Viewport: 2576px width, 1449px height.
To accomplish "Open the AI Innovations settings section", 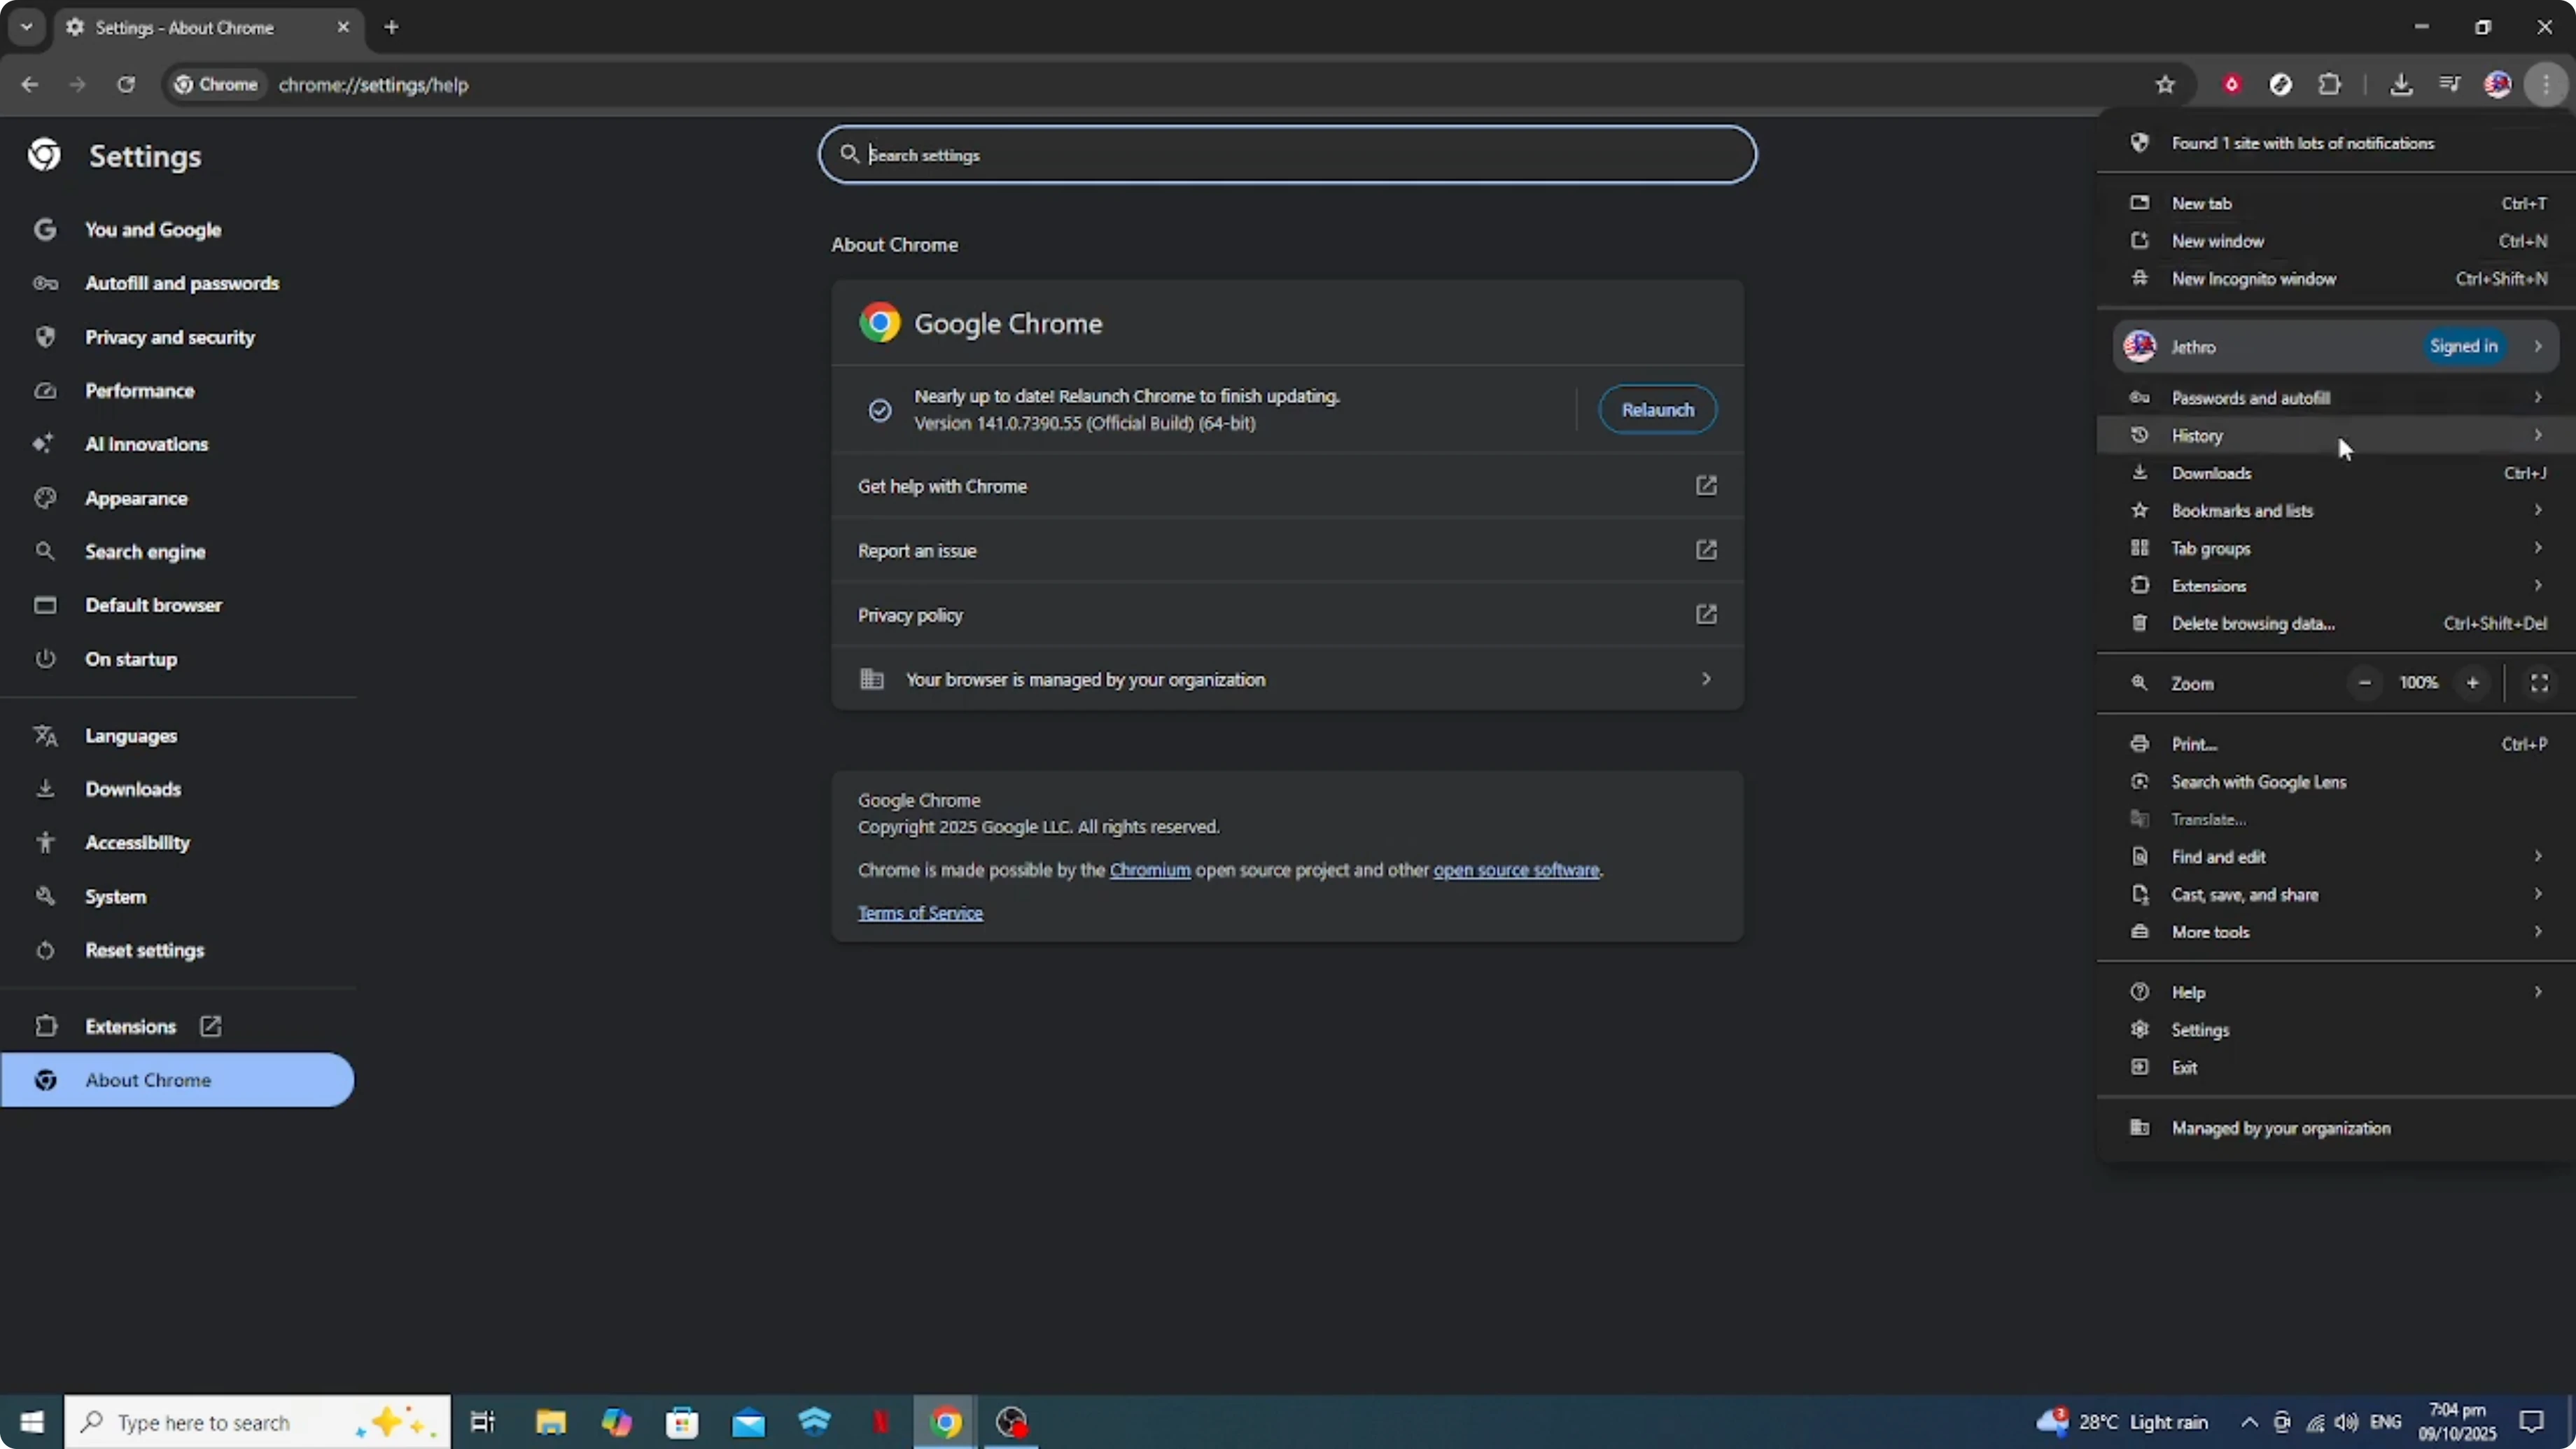I will (146, 444).
